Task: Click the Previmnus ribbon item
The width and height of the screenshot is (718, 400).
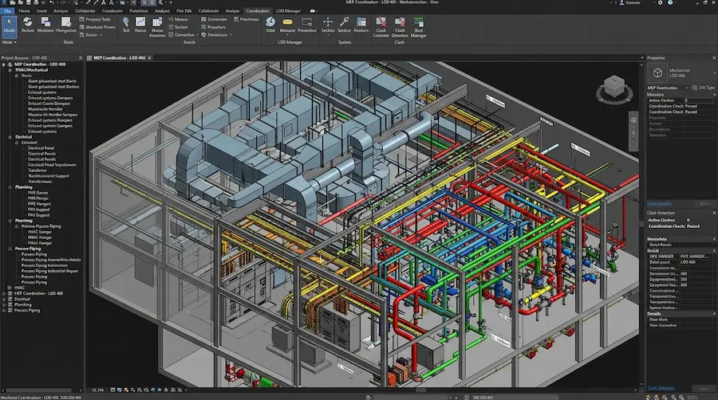Action: [247, 19]
